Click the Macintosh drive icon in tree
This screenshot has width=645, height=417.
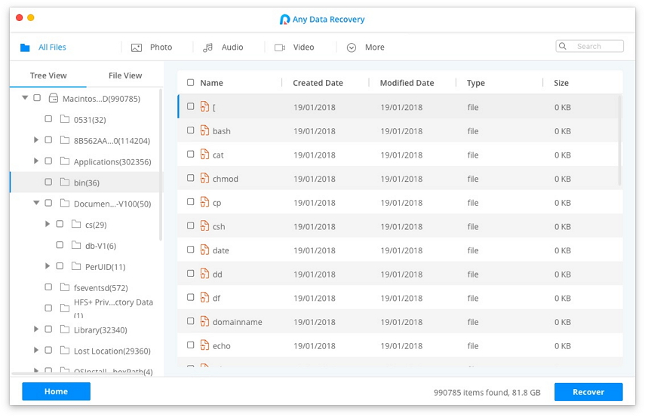(x=54, y=98)
